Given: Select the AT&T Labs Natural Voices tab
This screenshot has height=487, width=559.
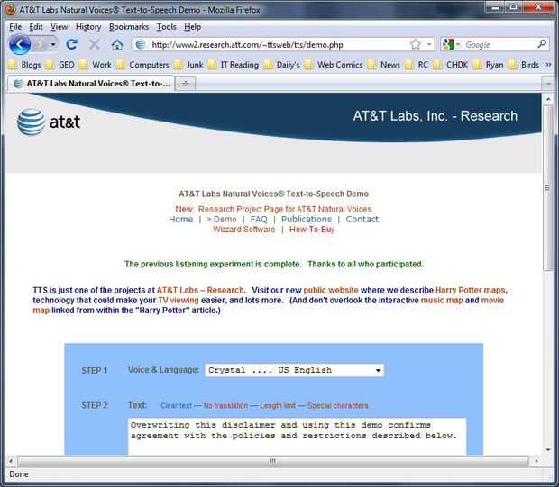Looking at the screenshot, I should click(91, 84).
